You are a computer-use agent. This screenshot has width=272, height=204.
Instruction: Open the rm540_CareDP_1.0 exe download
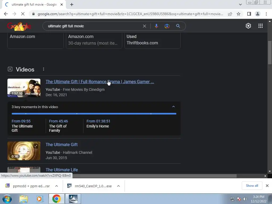[90, 186]
